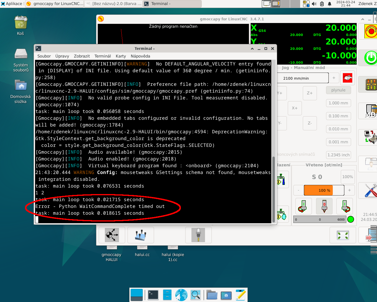Jog the Z- axis button
This screenshot has width=377, height=302.
point(310,123)
